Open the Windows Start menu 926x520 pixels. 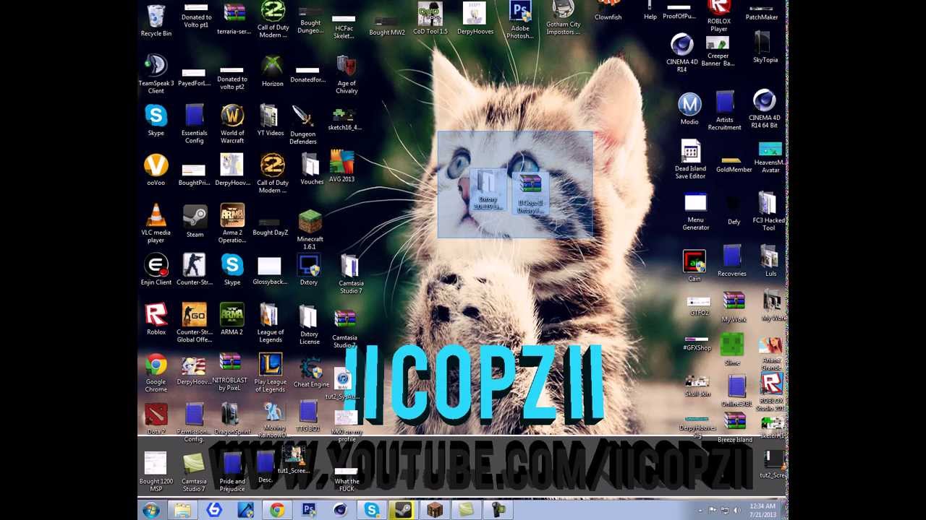click(151, 510)
